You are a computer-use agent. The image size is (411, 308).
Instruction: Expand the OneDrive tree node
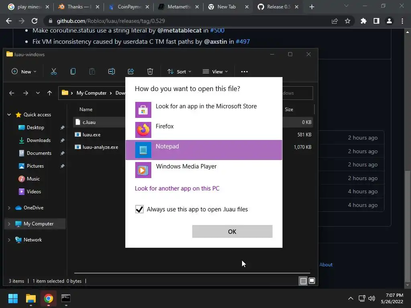coord(9,208)
